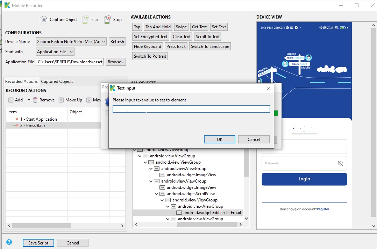Click the Capture Object camera icon
The width and height of the screenshot is (377, 249).
44,20
